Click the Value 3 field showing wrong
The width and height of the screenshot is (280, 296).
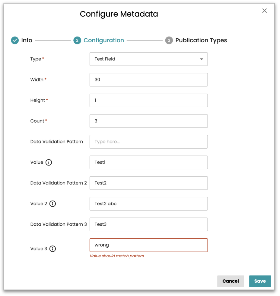pos(148,245)
